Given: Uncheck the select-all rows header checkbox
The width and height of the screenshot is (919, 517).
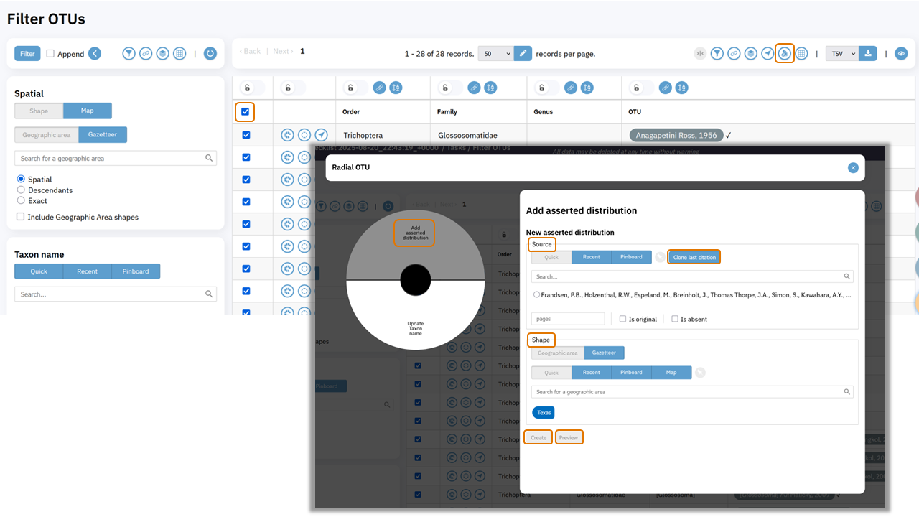Looking at the screenshot, I should pos(245,112).
